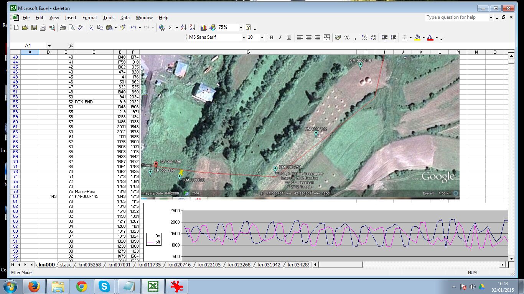Switch to the km005258 sheet tab

click(90, 265)
